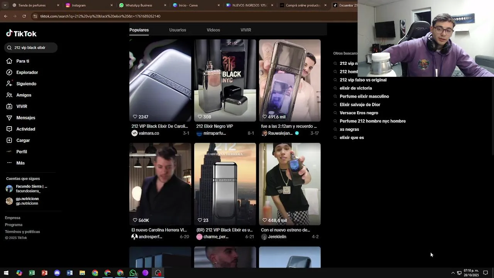This screenshot has width=494, height=278.
Task: Open video thumbnail with 2247 likes
Action: (160, 80)
